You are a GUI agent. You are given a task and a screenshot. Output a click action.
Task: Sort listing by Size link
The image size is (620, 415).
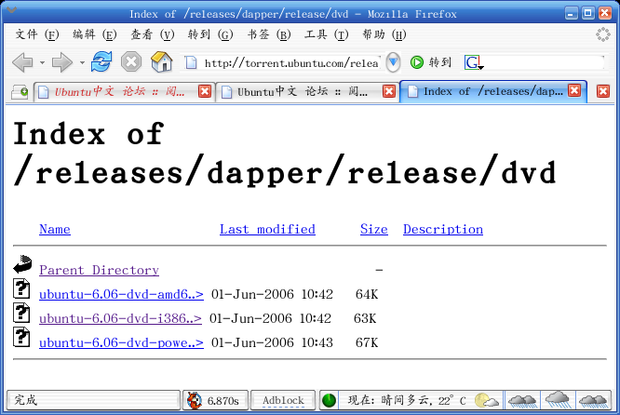[373, 230]
